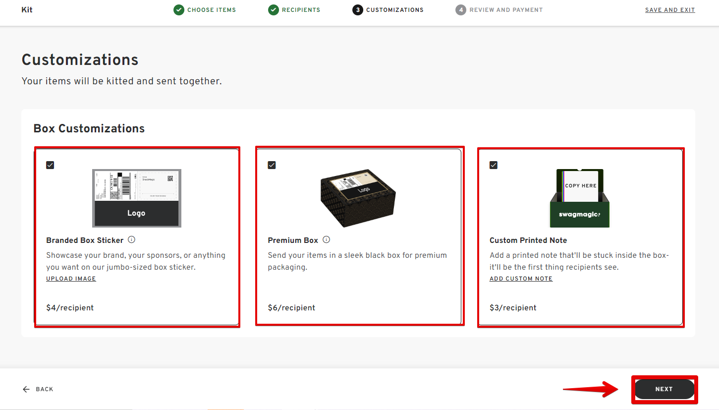Click the step 4 number circle icon
719x410 pixels.
click(x=461, y=10)
